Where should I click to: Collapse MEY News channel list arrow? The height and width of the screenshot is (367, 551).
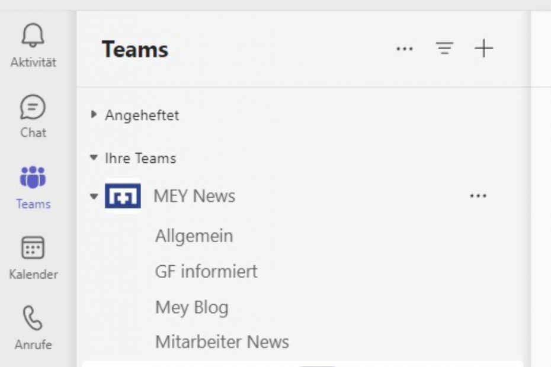click(x=94, y=197)
